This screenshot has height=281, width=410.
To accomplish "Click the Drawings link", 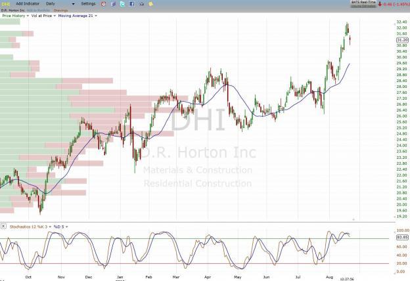I will pyautogui.click(x=60, y=11).
